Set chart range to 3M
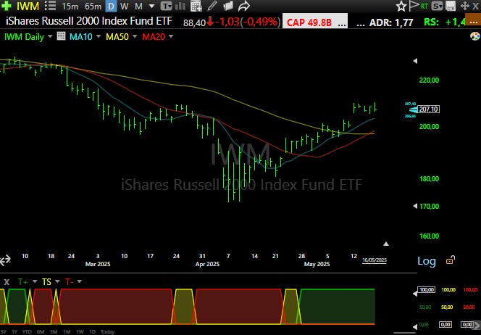 pyautogui.click(x=54, y=331)
